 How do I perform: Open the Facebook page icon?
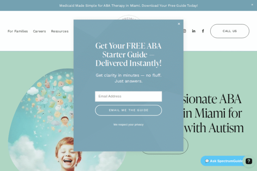(203, 31)
